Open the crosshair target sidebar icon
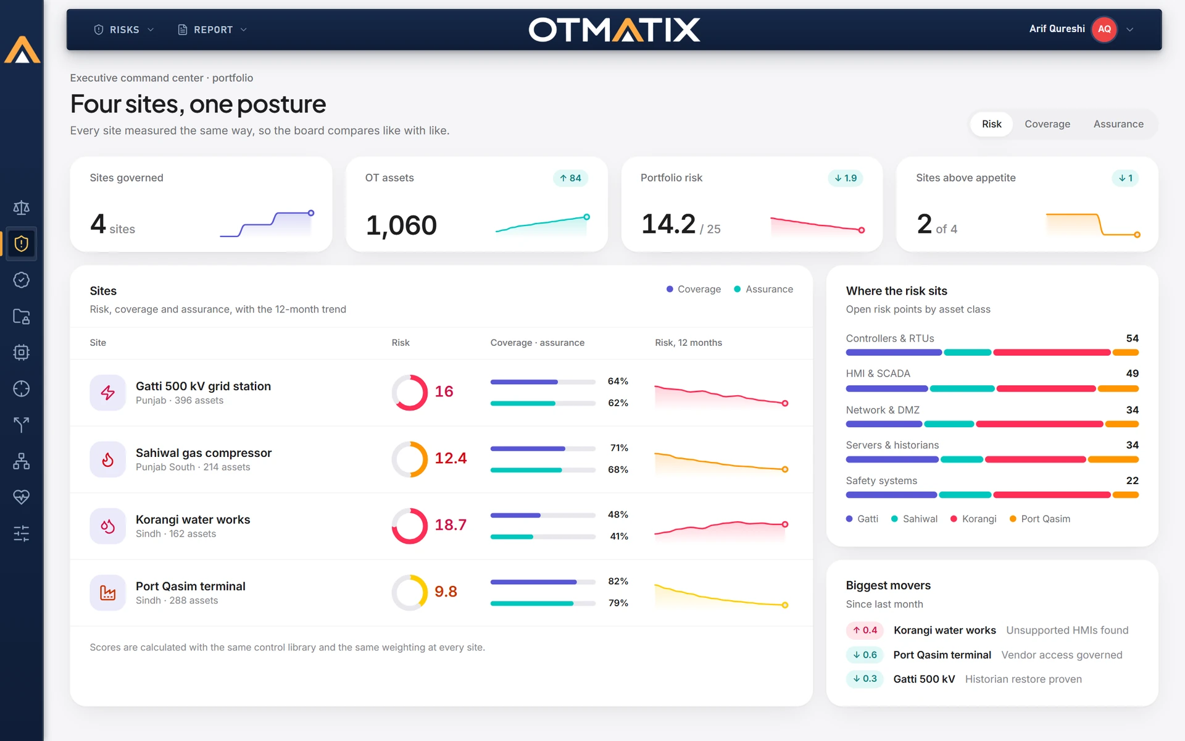1185x741 pixels. (22, 388)
